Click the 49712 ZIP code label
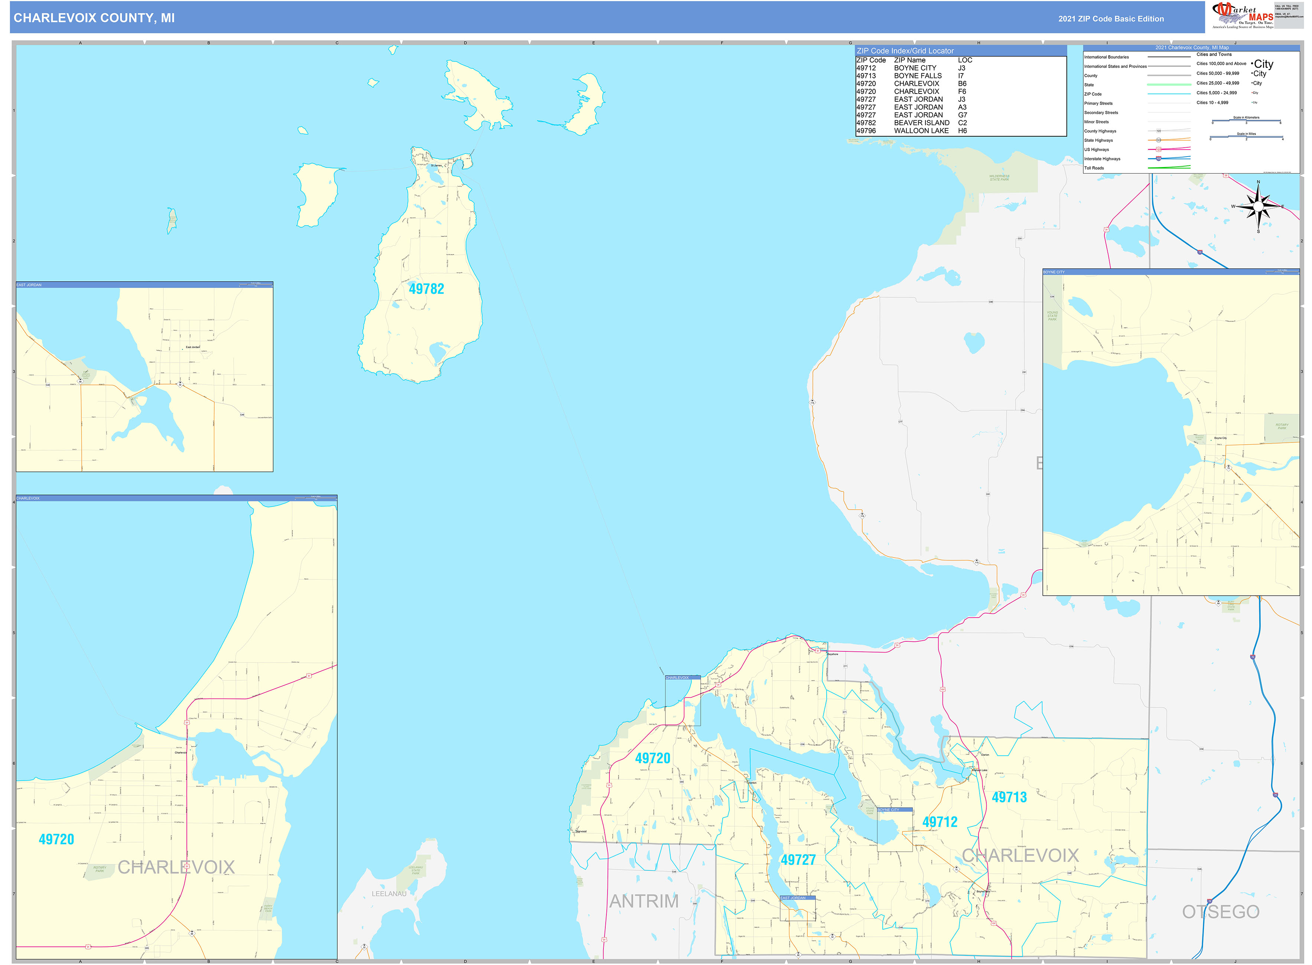This screenshot has width=1312, height=965. (940, 822)
